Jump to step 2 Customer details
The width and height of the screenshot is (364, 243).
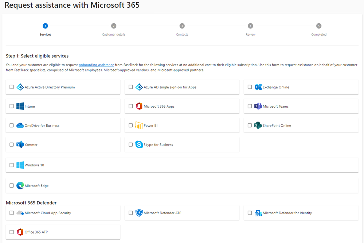114,26
